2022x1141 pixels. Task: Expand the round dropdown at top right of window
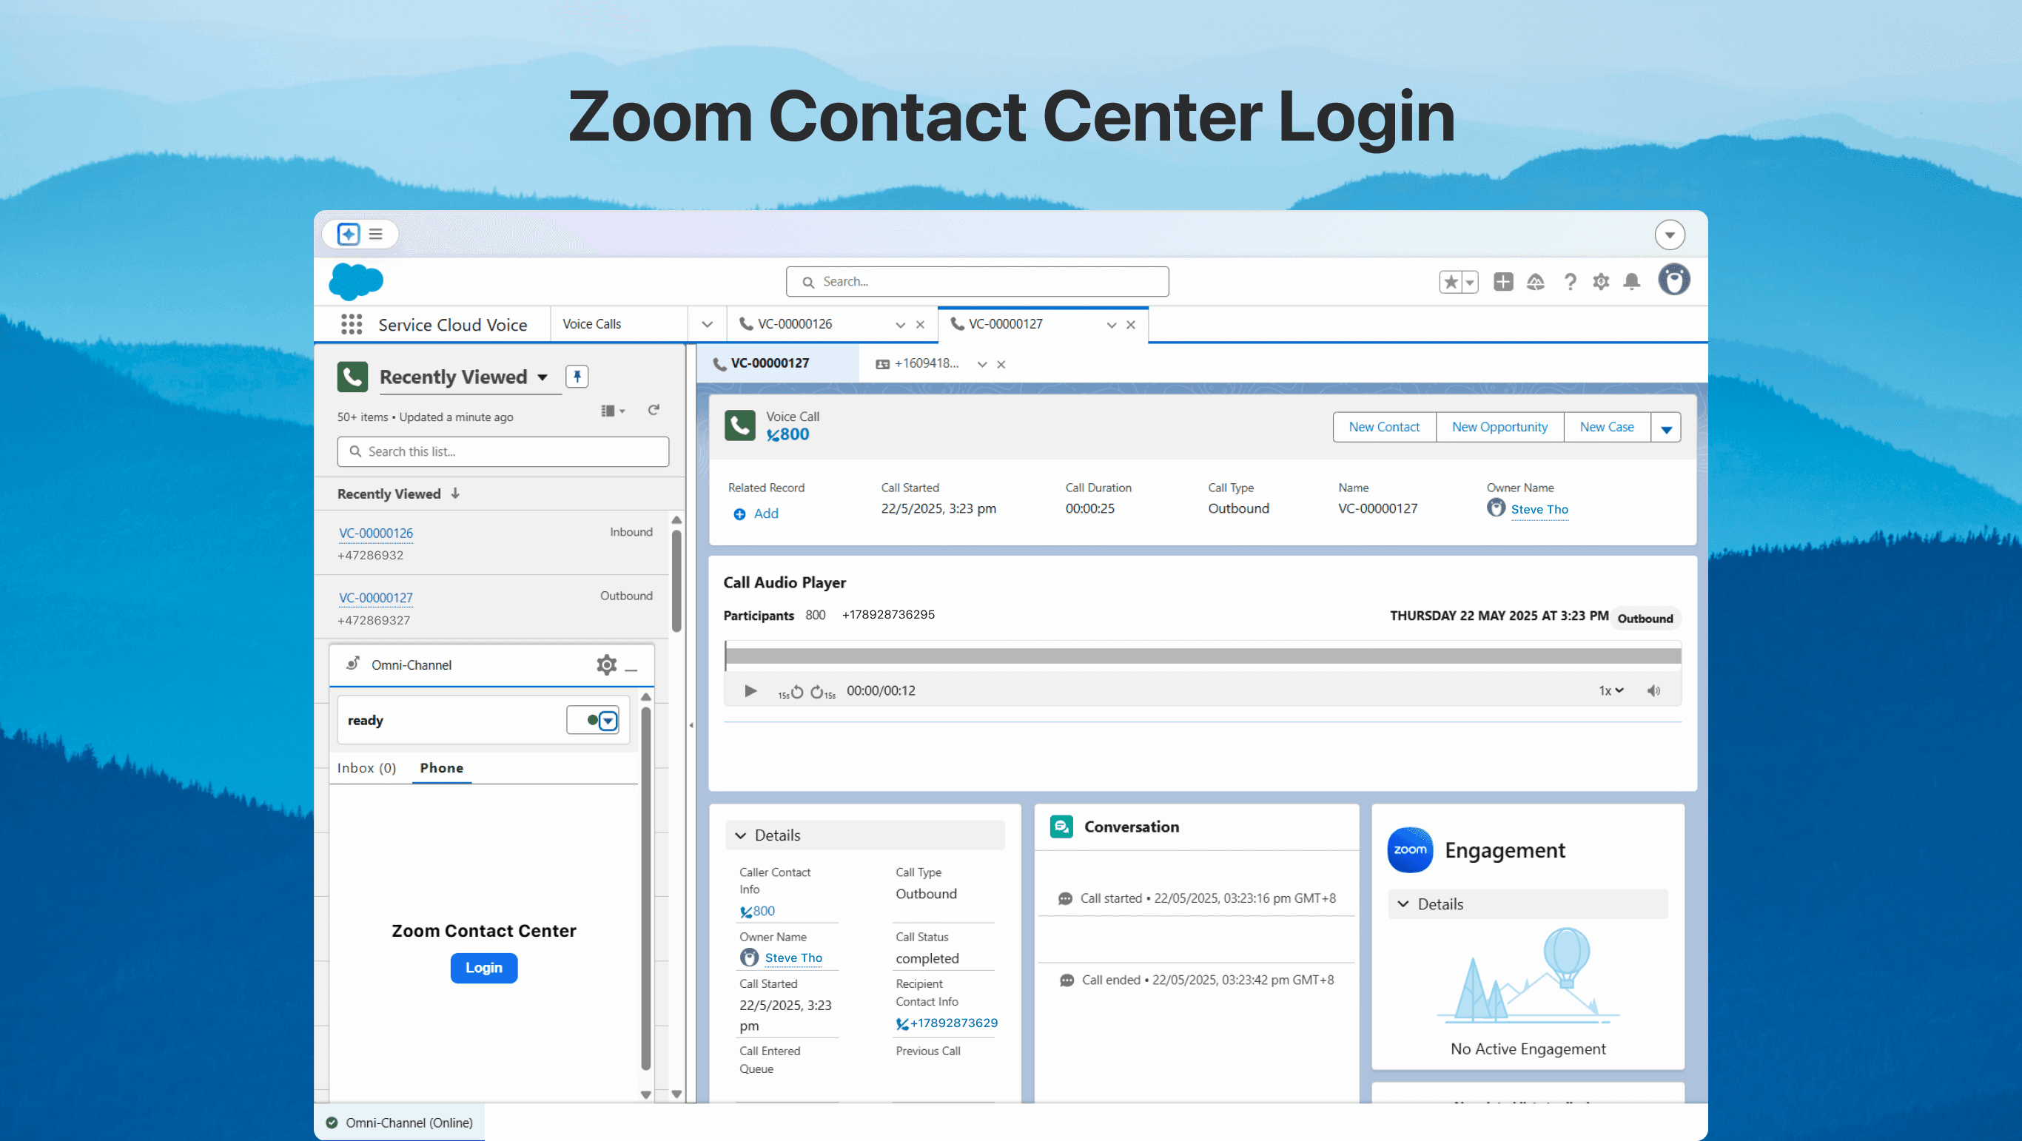pyautogui.click(x=1670, y=235)
